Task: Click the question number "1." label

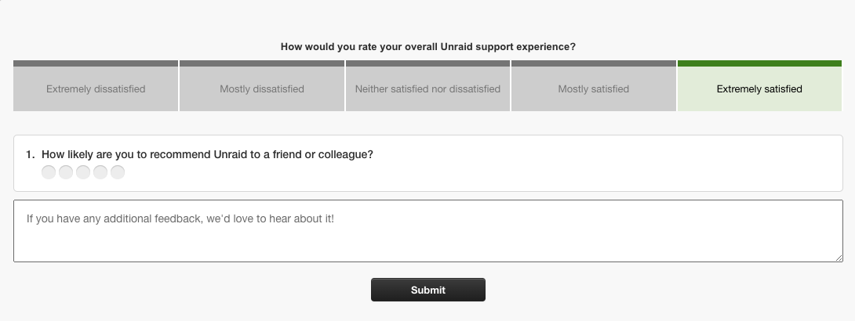Action: [x=31, y=155]
